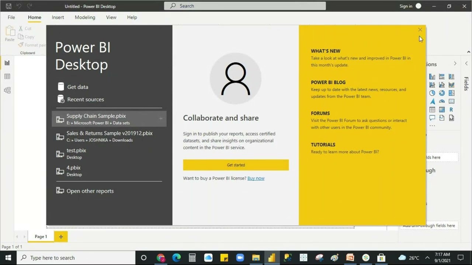Viewport: 472px width, 265px height.
Task: Open Windows Start menu
Action: [8, 258]
